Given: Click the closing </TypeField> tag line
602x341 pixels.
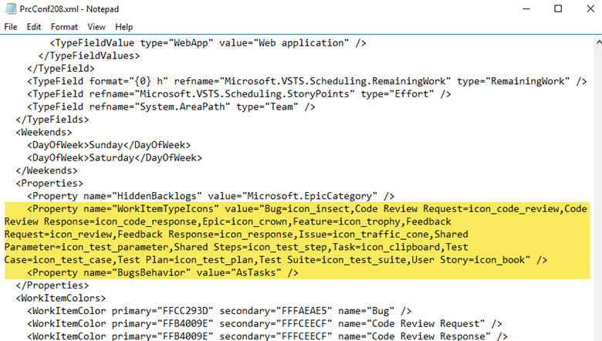Looking at the screenshot, I should 61,69.
